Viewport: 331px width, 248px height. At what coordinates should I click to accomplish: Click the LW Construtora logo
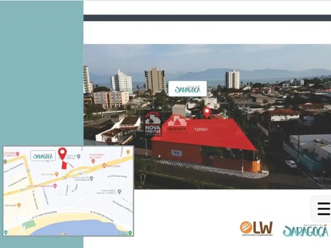pos(256,228)
